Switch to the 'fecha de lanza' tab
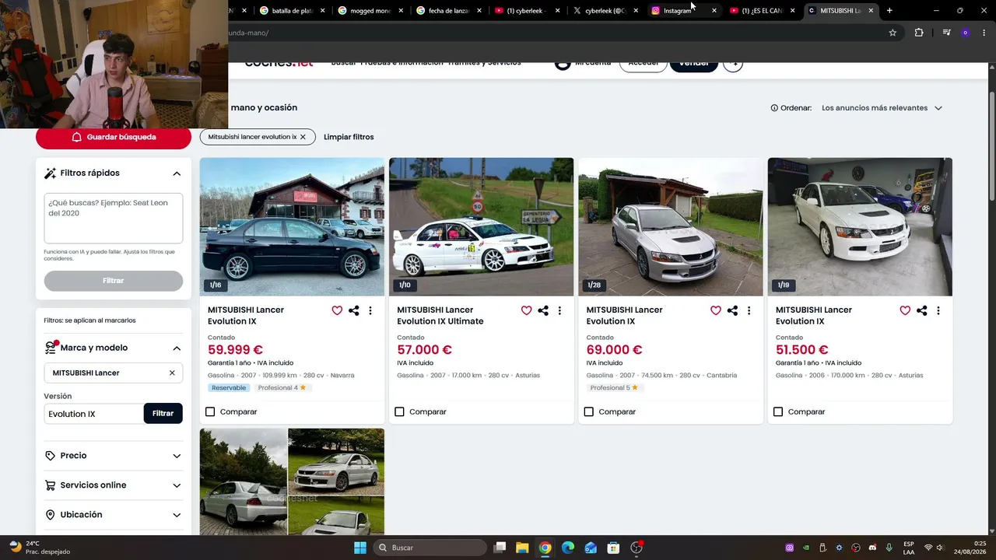Viewport: 996px width, 560px height. (x=449, y=11)
